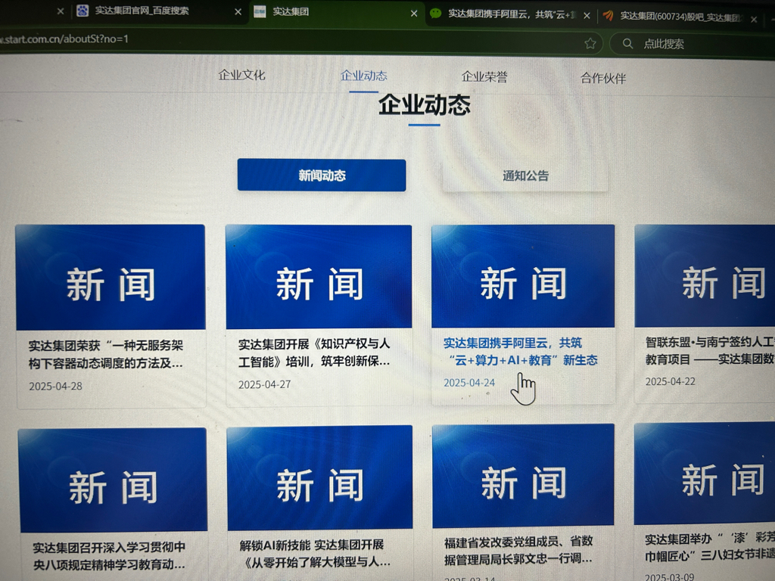The image size is (775, 581).
Task: Focus the 点此搜索 search box
Action: point(692,44)
